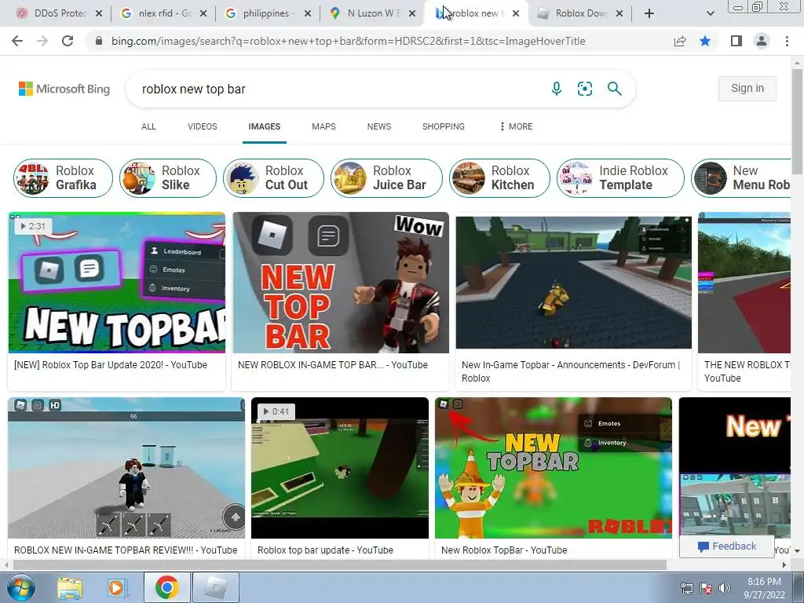The height and width of the screenshot is (603, 804).
Task: Open the NEW TOPBAR rainbow thumbnail
Action: tap(116, 283)
